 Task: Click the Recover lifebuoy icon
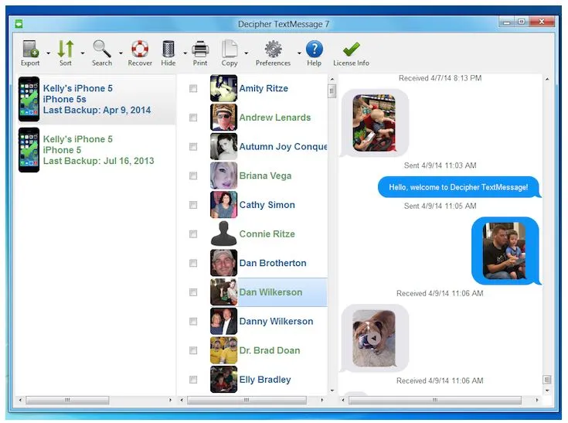[x=140, y=50]
